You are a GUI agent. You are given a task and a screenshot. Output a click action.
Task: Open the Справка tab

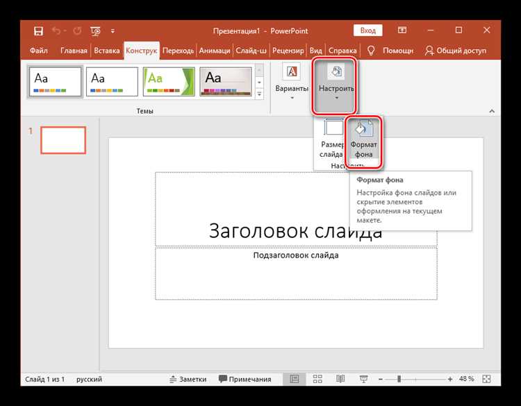pyautogui.click(x=342, y=51)
